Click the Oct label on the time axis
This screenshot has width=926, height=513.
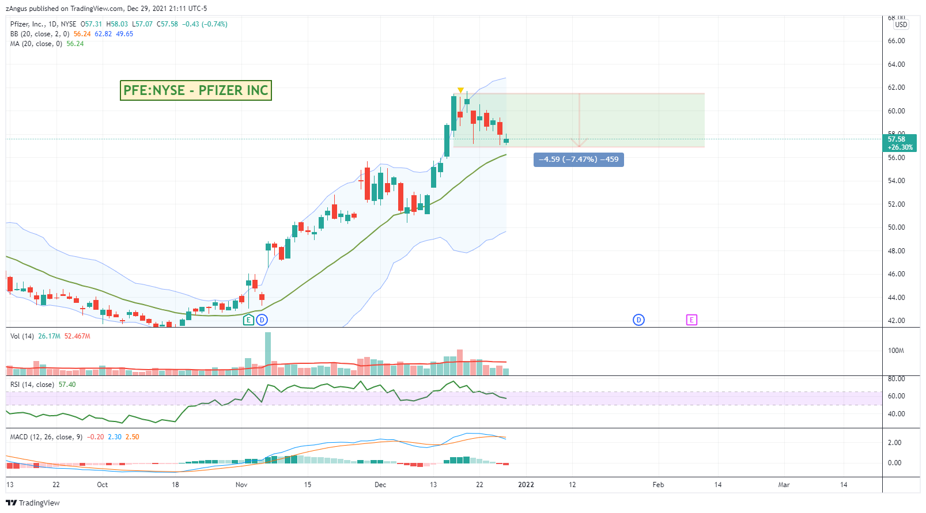click(x=103, y=485)
